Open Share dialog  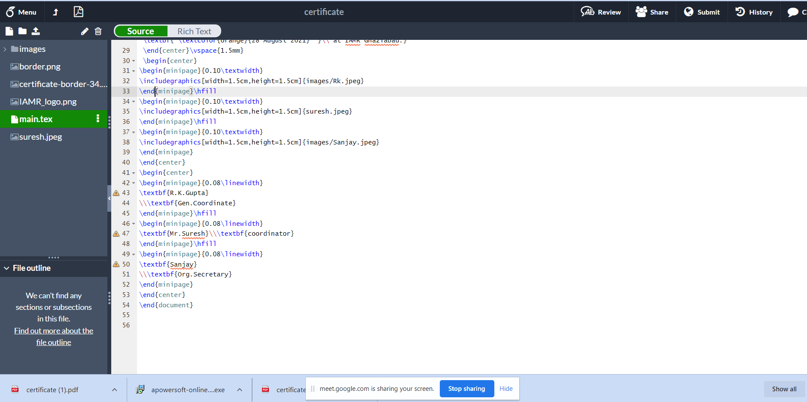(652, 12)
